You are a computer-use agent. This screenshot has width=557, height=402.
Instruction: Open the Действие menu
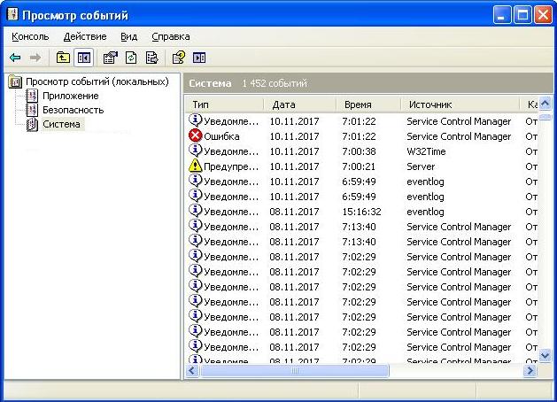85,36
